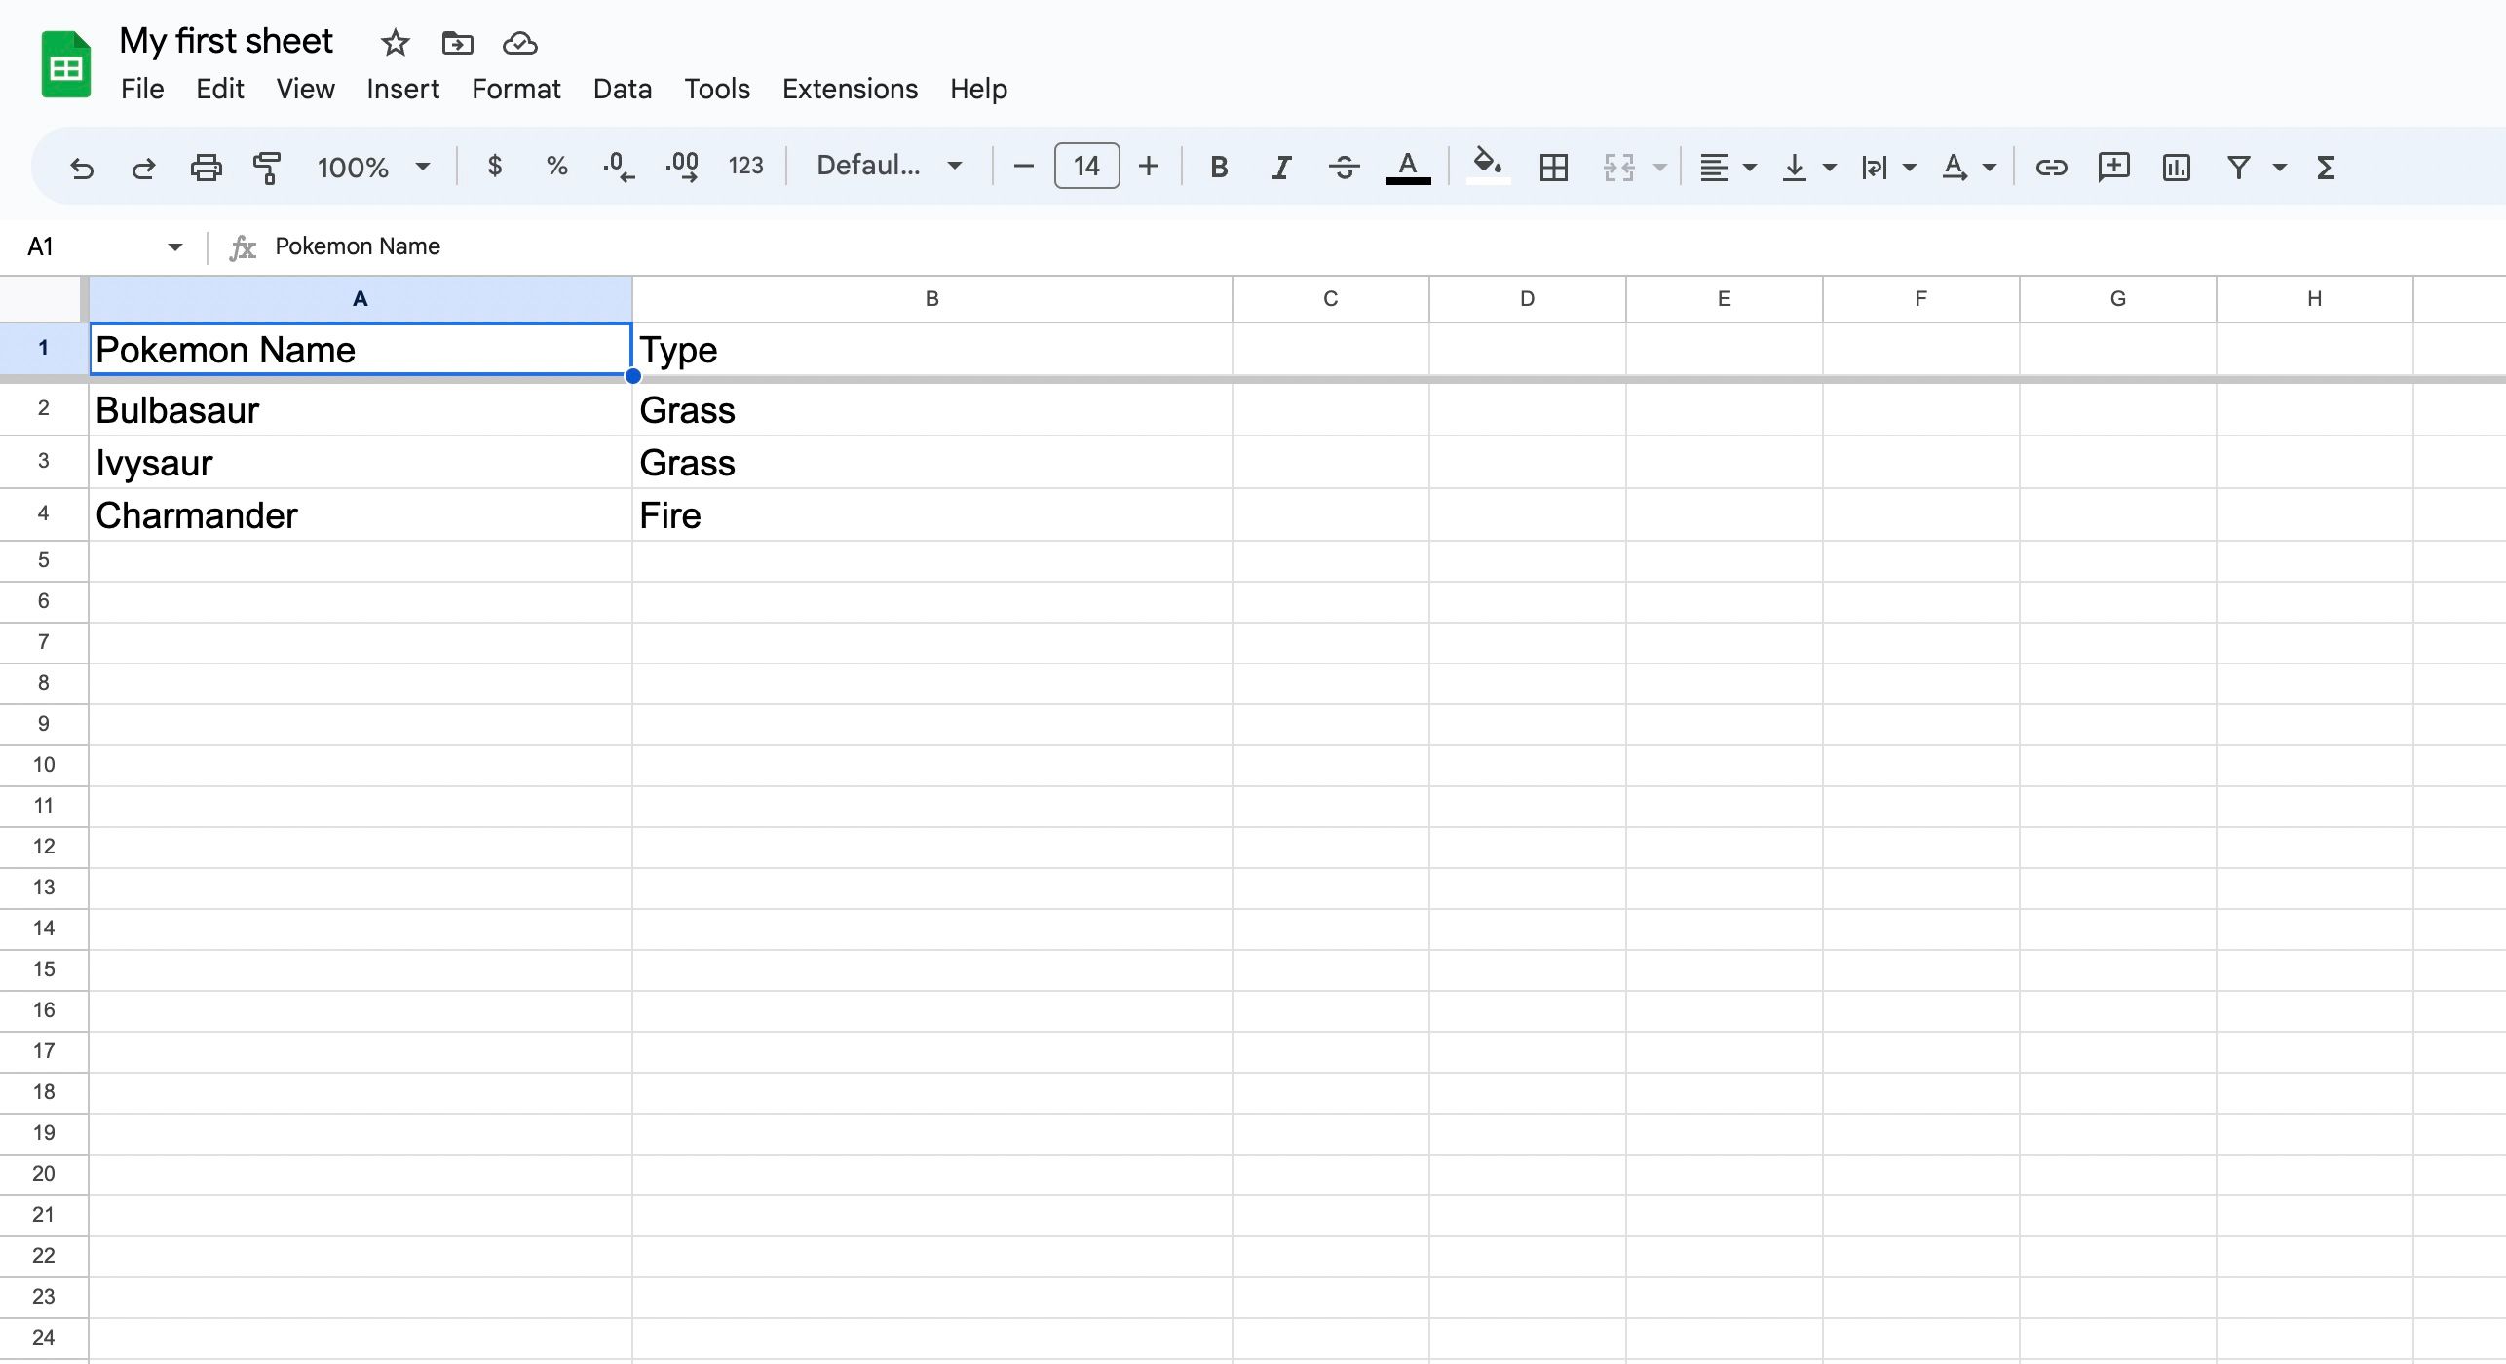Open the File menu
The height and width of the screenshot is (1364, 2506).
[142, 89]
